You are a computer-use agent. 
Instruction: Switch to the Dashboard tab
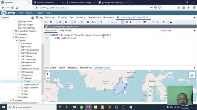(x=50, y=17)
